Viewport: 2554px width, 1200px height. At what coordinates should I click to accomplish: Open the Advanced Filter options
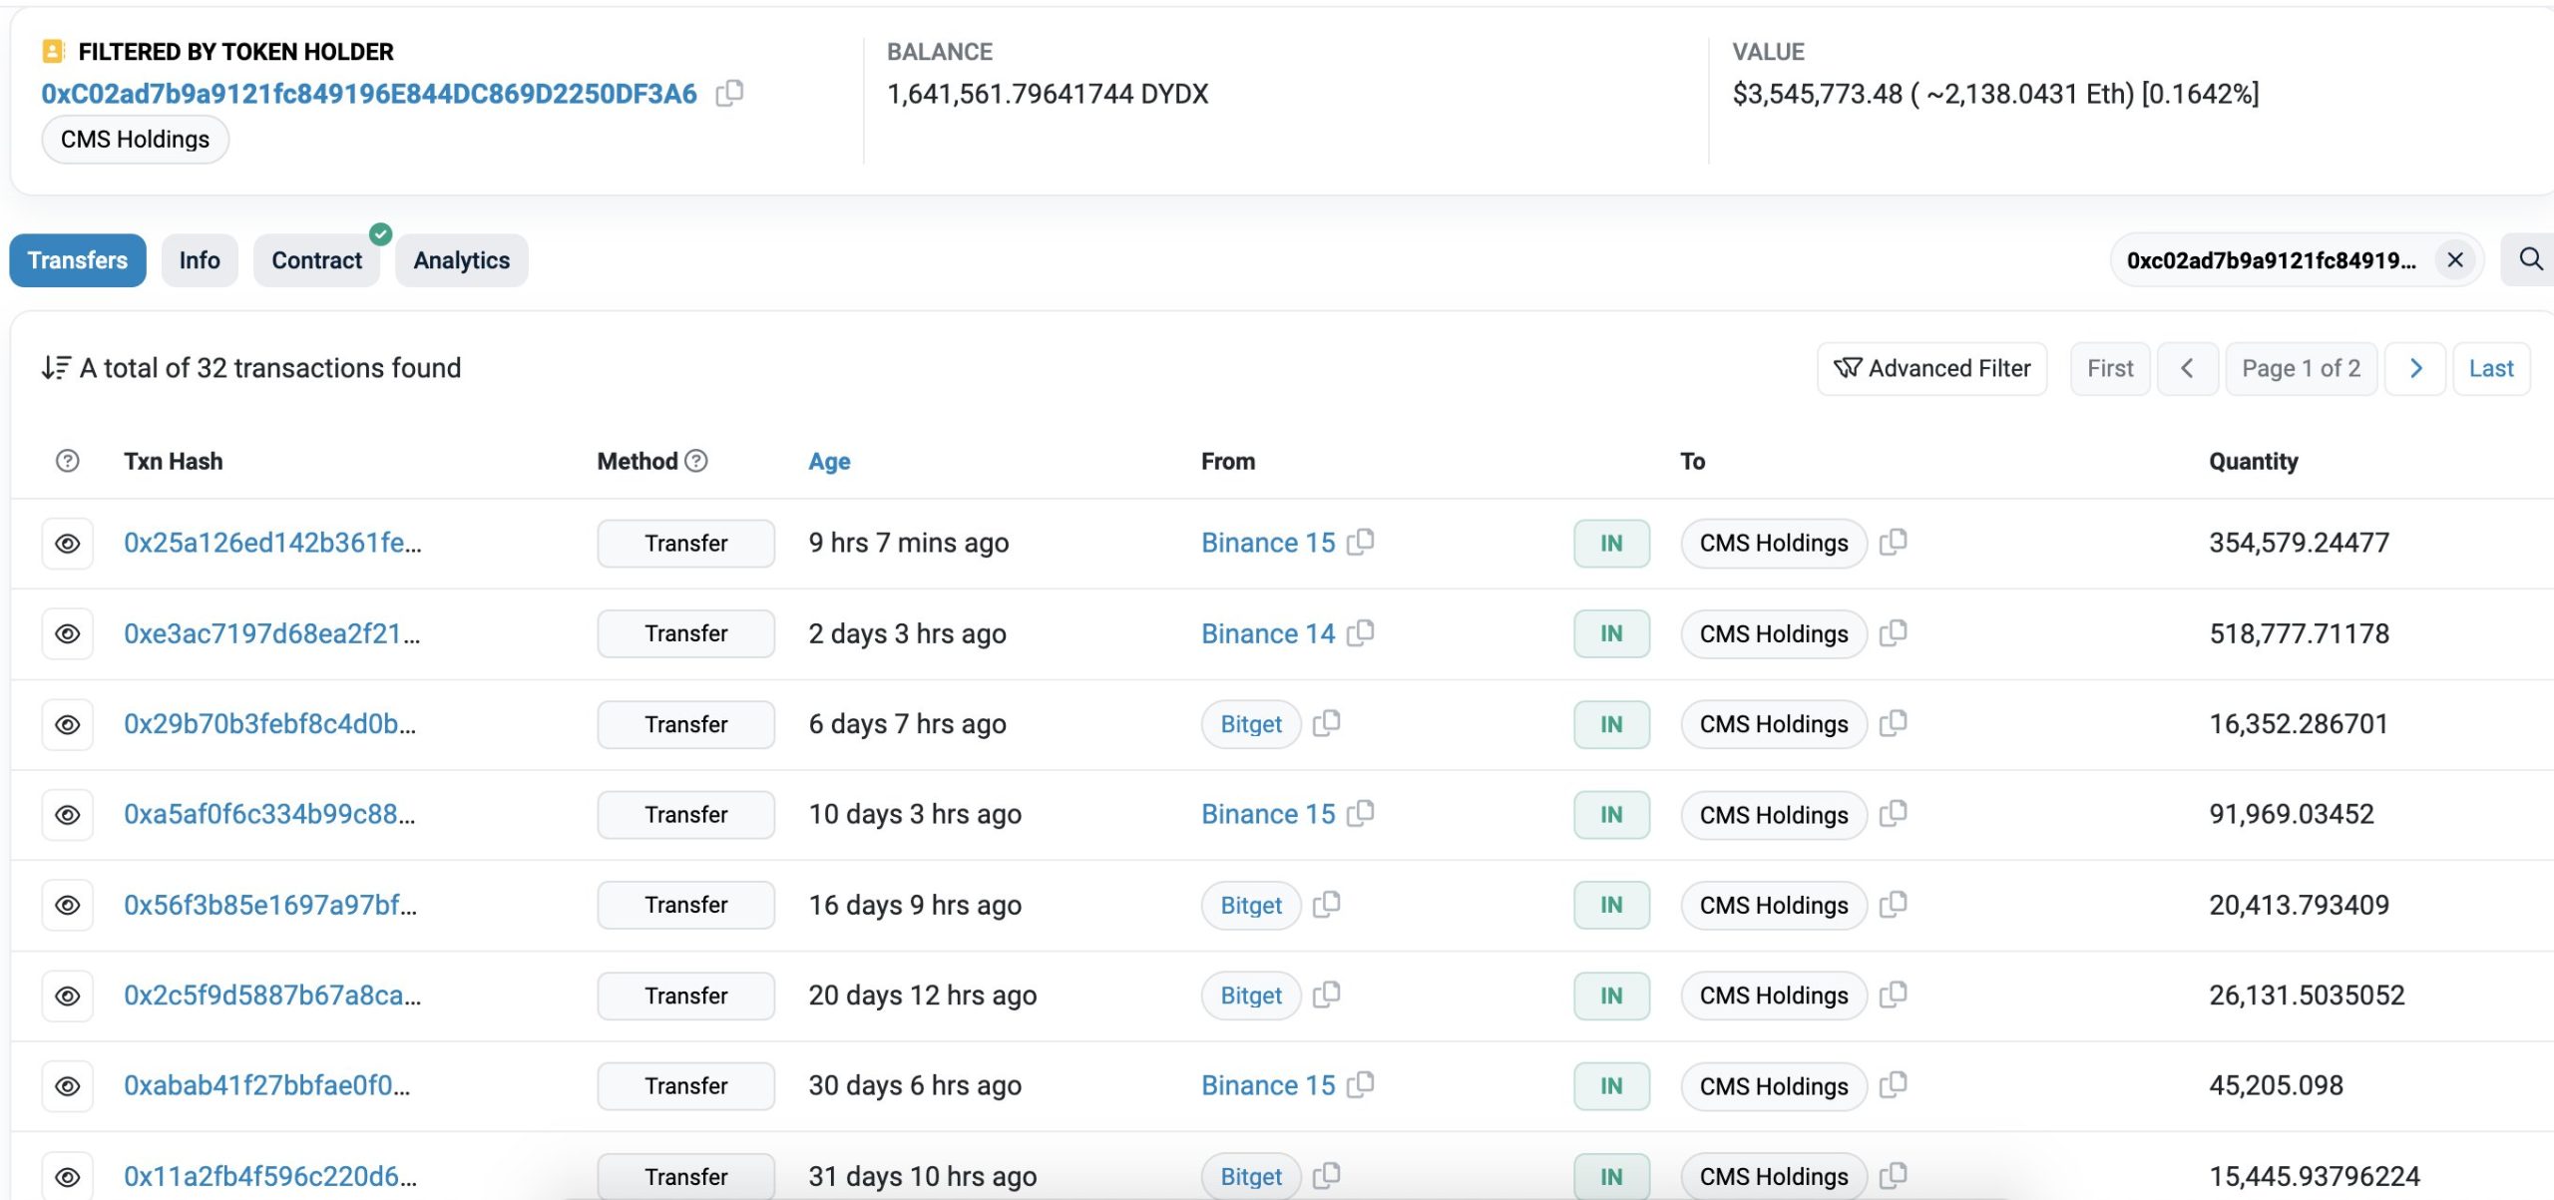click(1931, 369)
